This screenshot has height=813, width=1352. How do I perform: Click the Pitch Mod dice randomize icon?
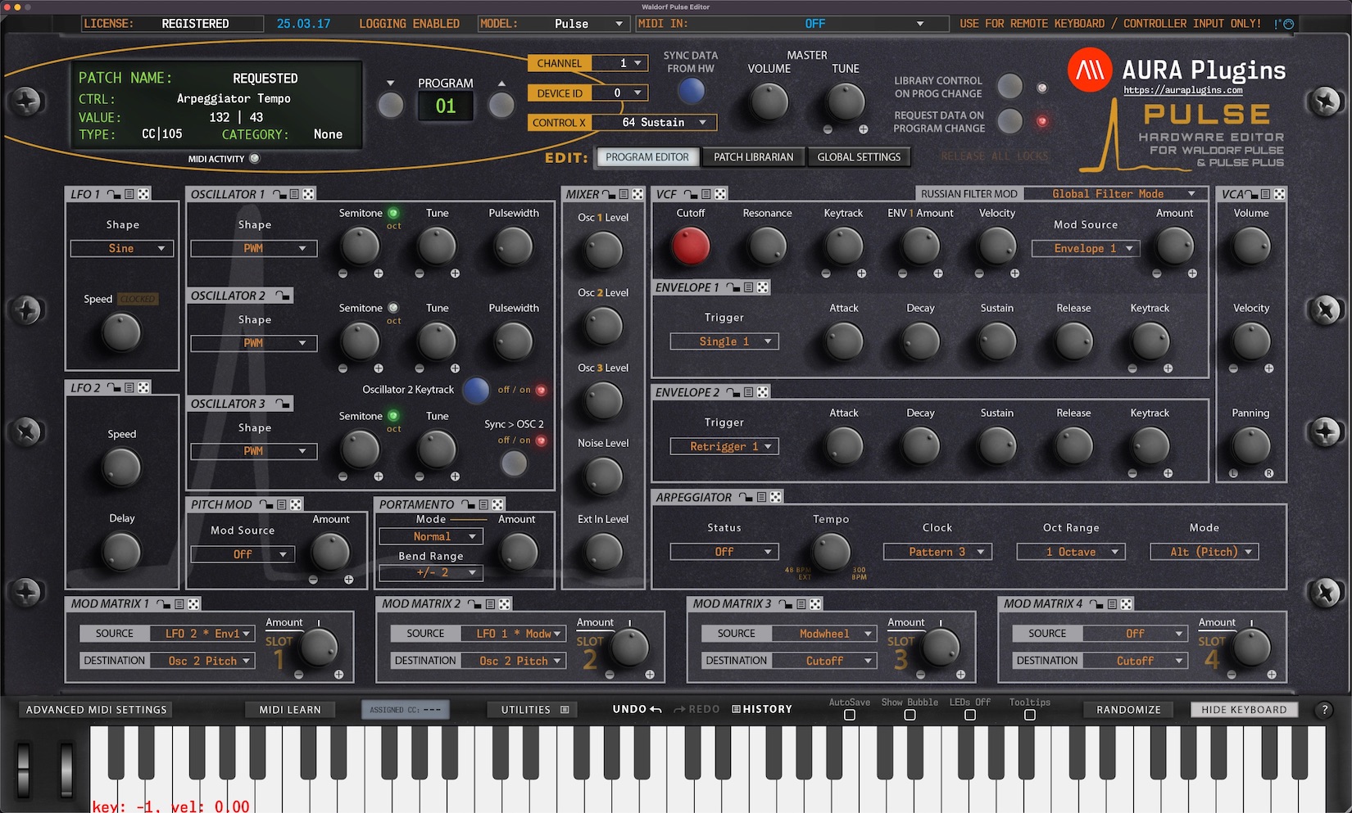(296, 504)
